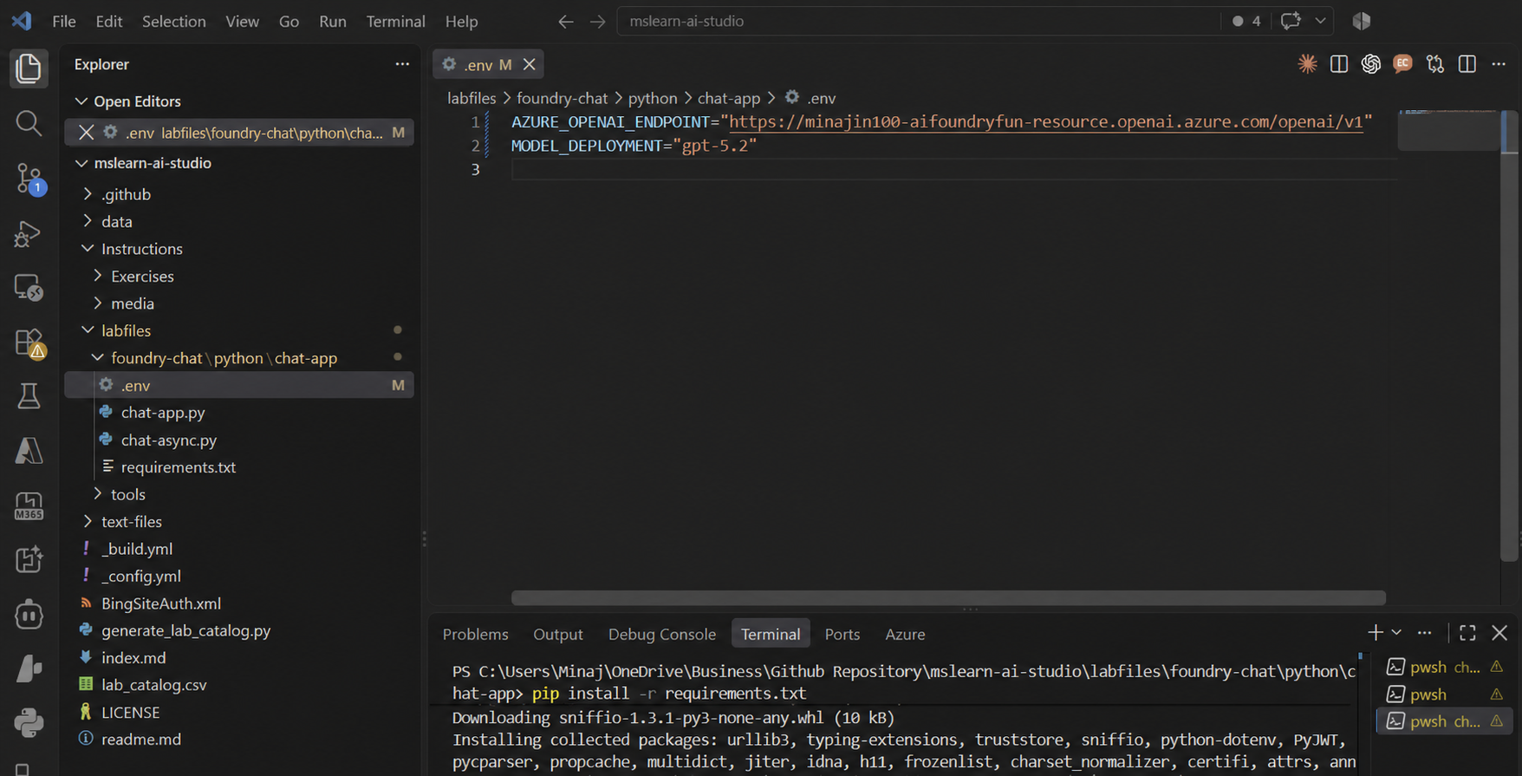The image size is (1522, 776).
Task: Open the Run menu
Action: (x=332, y=22)
